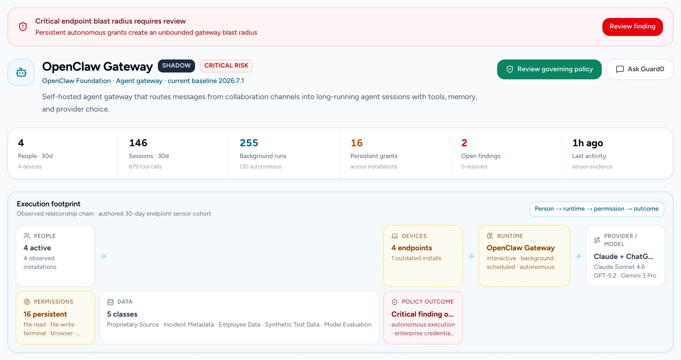Click the 'Execution footprint' heading
This screenshot has width=681, height=360.
coord(49,204)
